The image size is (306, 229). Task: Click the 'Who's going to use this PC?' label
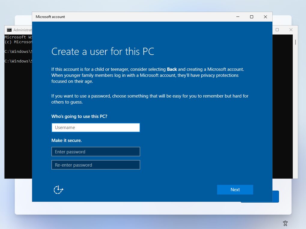pos(79,116)
